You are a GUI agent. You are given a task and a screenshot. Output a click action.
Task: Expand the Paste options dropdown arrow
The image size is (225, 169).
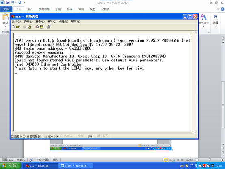[5, 27]
